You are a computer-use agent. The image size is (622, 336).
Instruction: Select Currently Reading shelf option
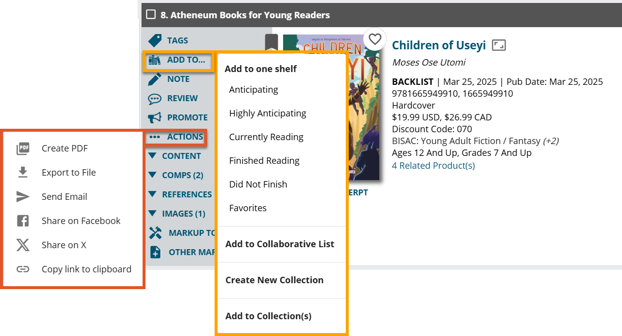pos(266,137)
